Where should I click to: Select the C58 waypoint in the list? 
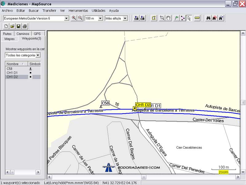10,69
